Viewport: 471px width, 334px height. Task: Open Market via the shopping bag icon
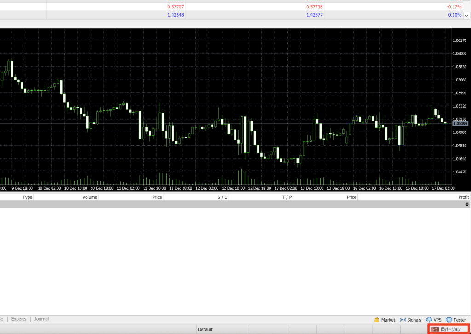coord(377,320)
